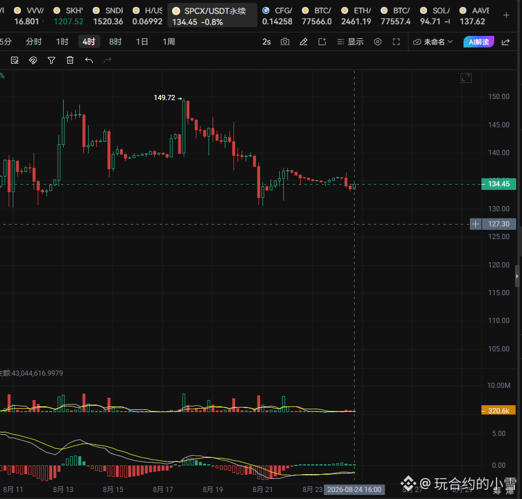Image resolution: width=522 pixels, height=499 pixels.
Task: Open the BTC tab priced 77557.4
Action: (396, 16)
